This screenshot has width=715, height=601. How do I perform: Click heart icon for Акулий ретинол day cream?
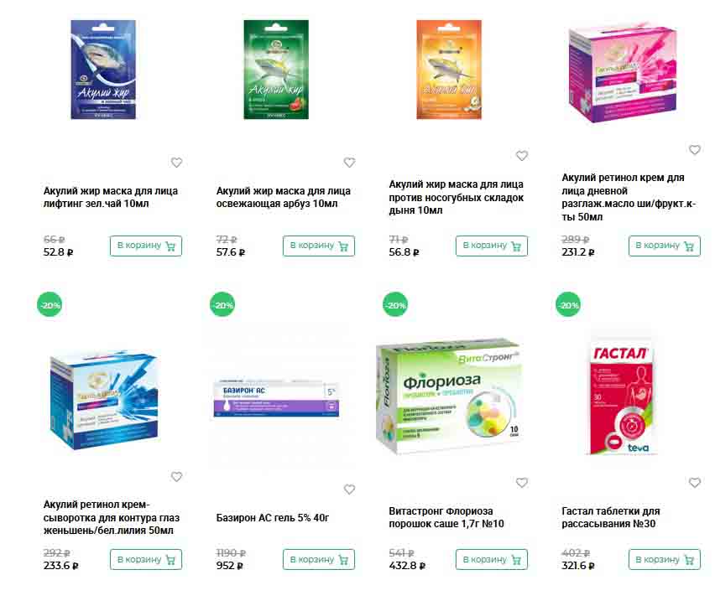click(x=695, y=150)
